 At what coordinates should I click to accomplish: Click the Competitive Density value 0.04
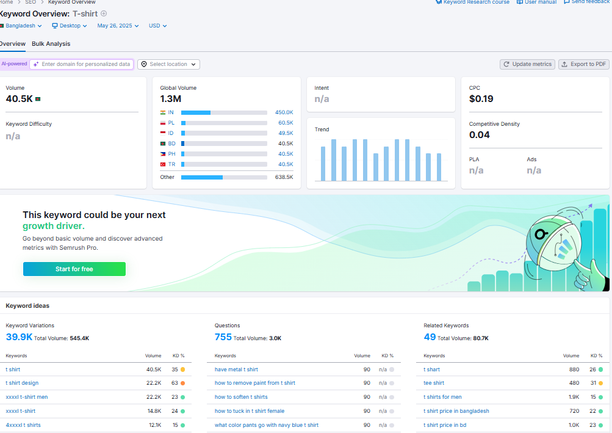(x=480, y=135)
